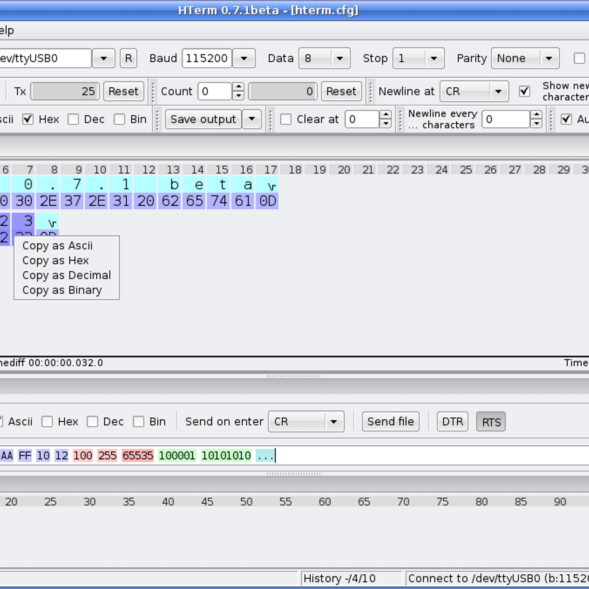The height and width of the screenshot is (589, 589).
Task: Enable Bin input type checkbox in send area
Action: click(x=138, y=422)
